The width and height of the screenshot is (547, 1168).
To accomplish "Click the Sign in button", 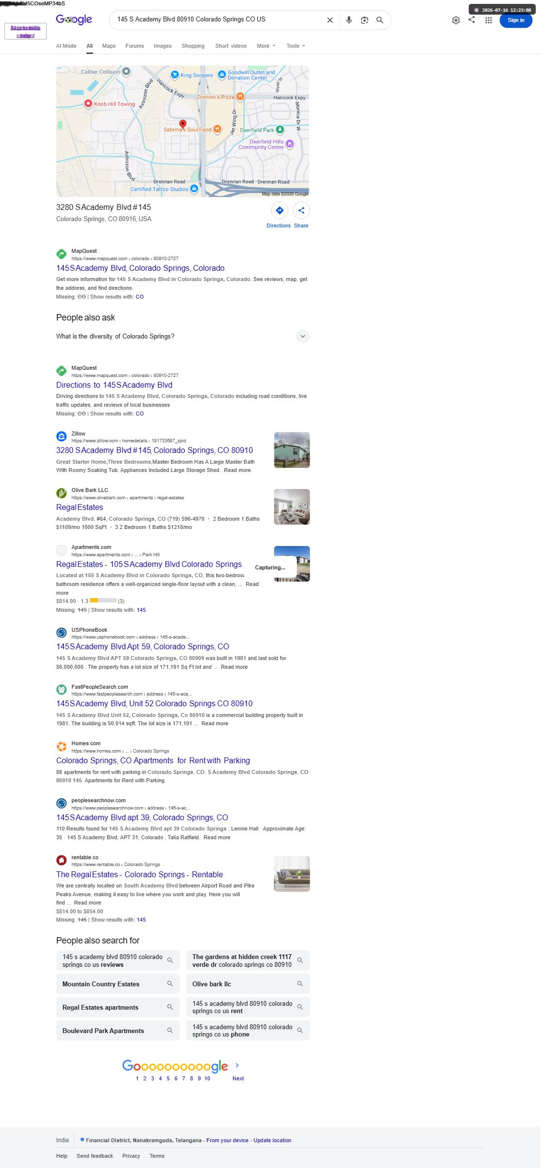I will click(x=516, y=20).
